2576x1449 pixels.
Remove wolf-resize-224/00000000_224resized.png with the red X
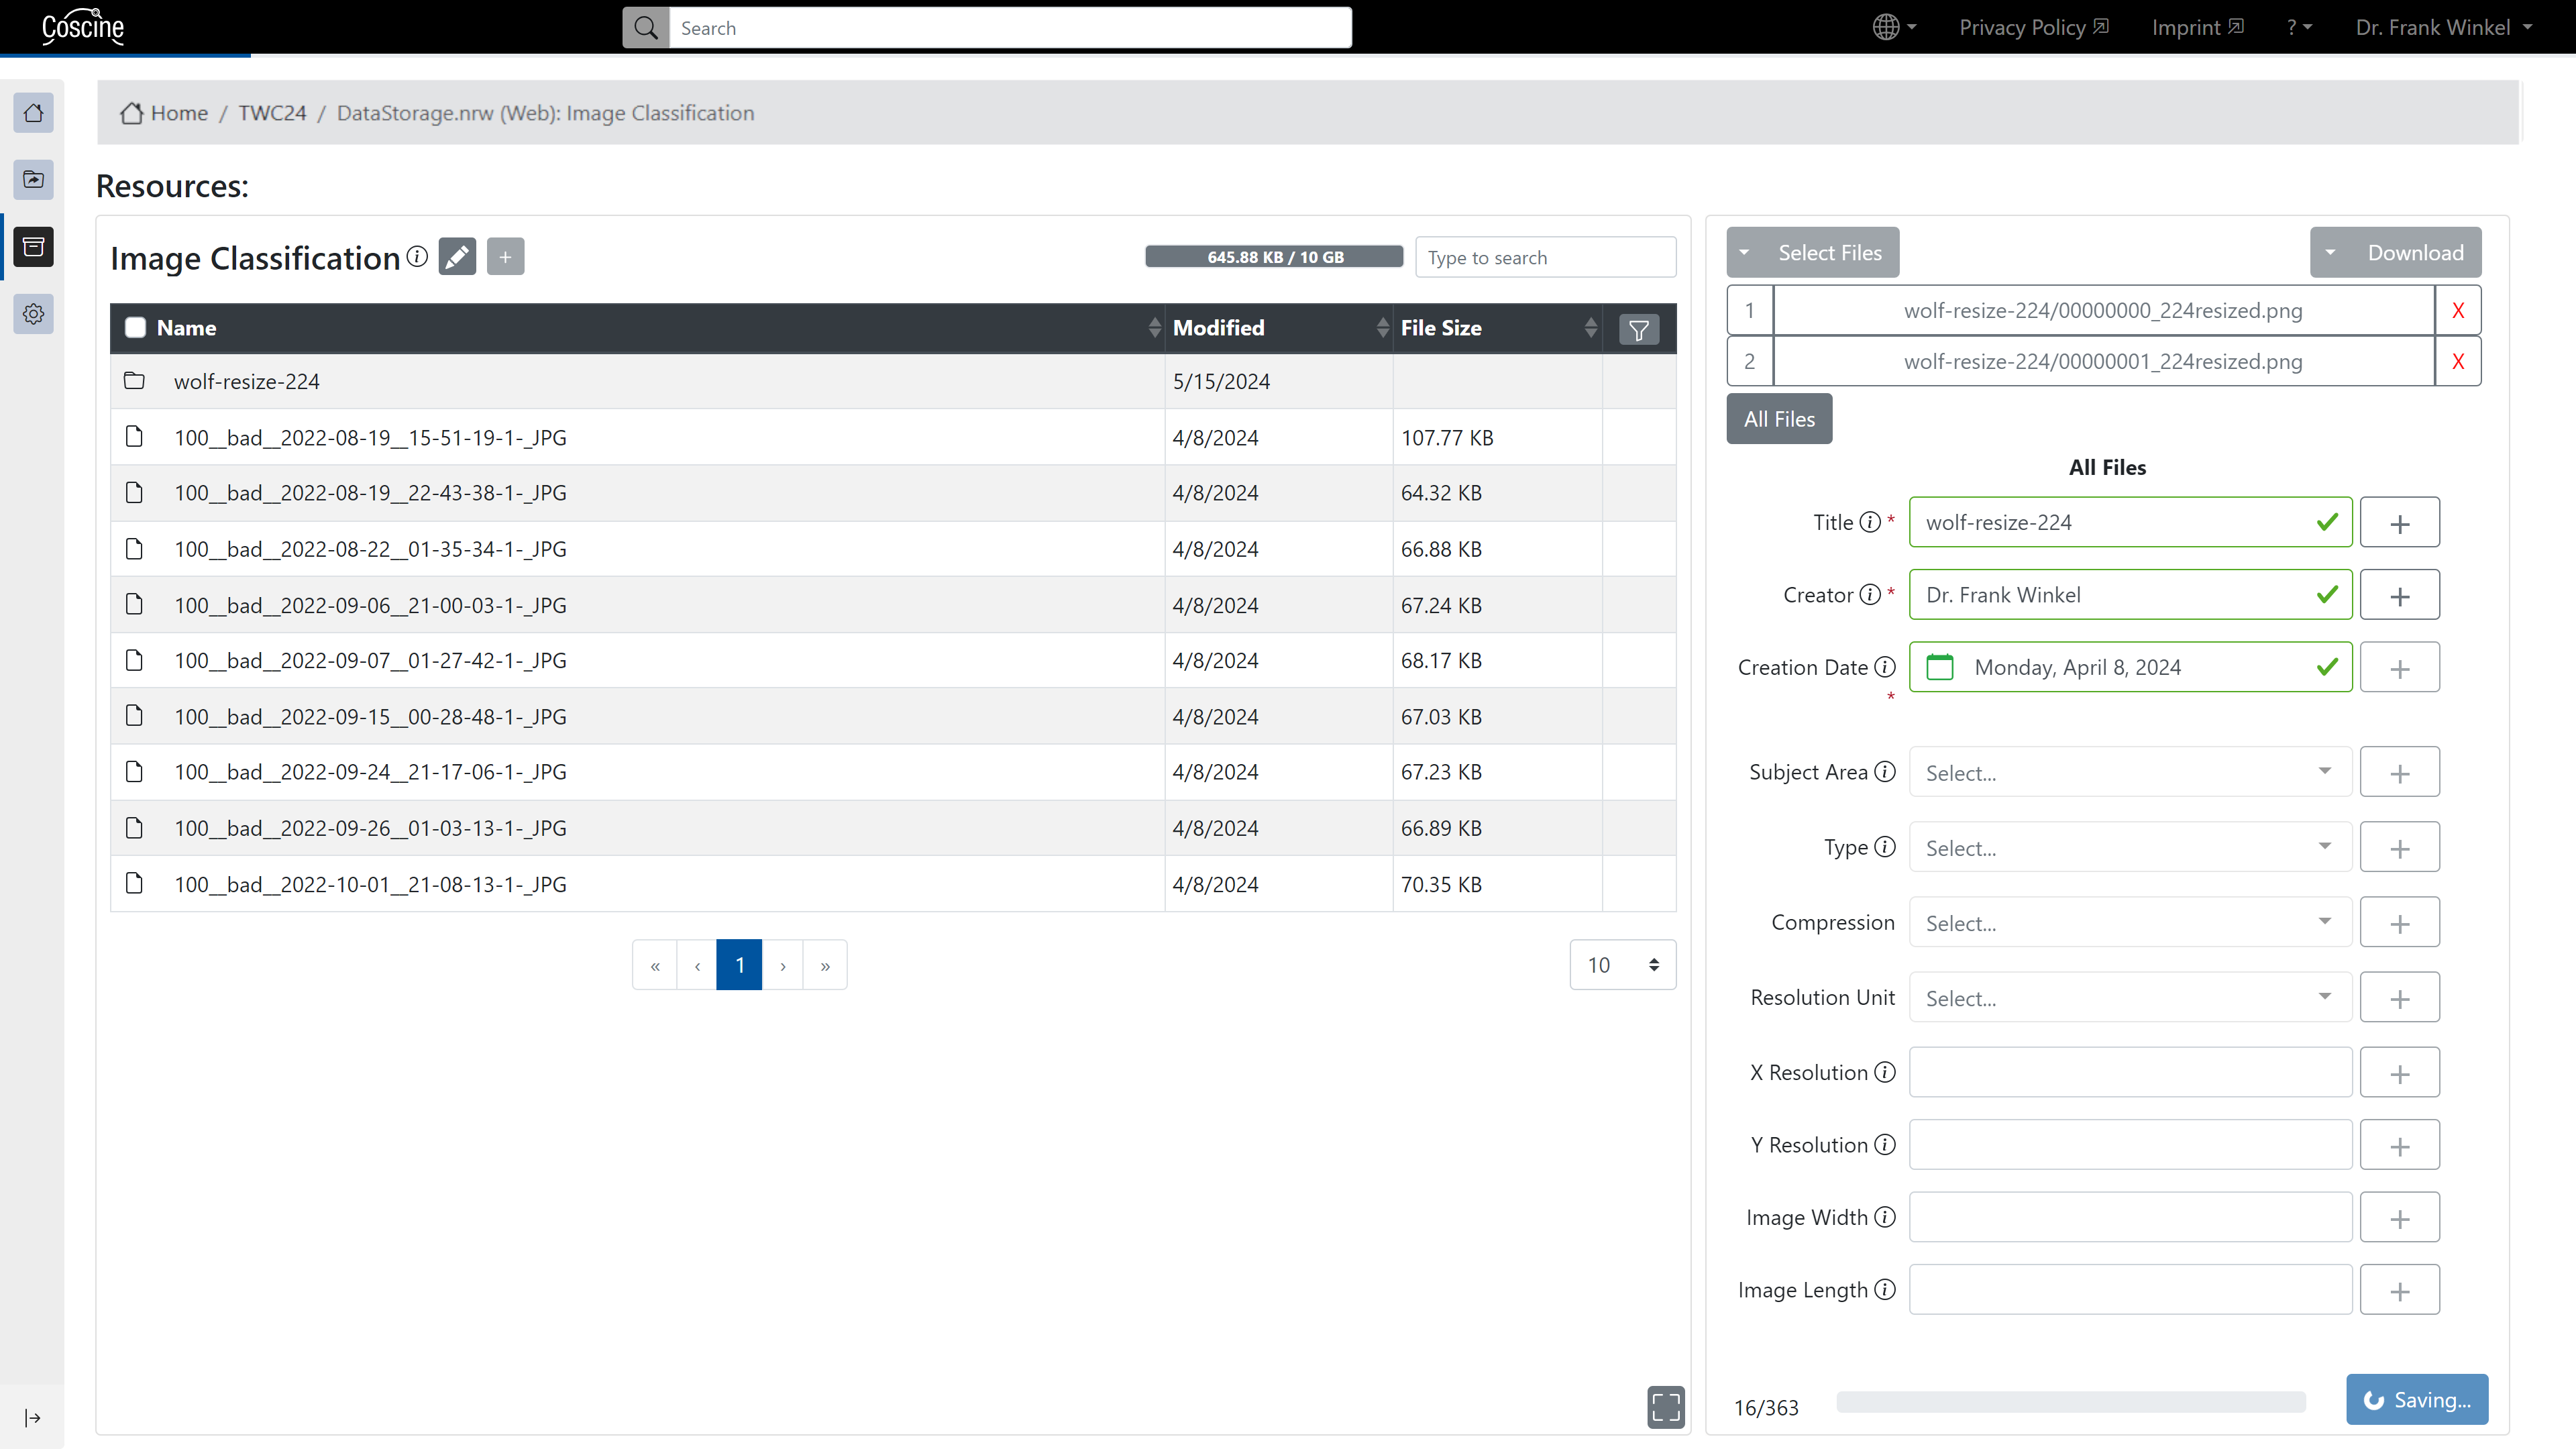(2457, 310)
